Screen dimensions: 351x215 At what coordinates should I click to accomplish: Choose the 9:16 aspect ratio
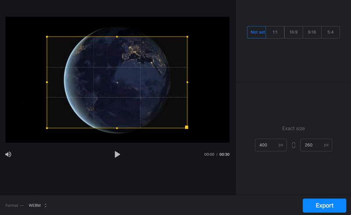(x=312, y=32)
